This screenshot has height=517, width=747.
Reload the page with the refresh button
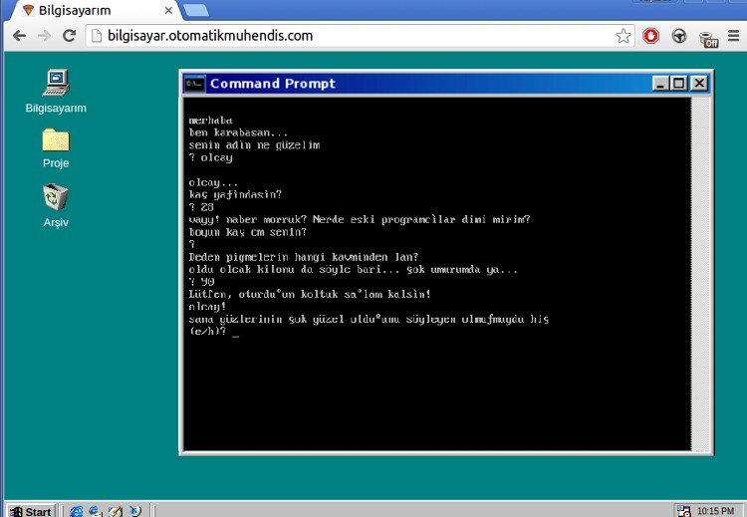69,36
